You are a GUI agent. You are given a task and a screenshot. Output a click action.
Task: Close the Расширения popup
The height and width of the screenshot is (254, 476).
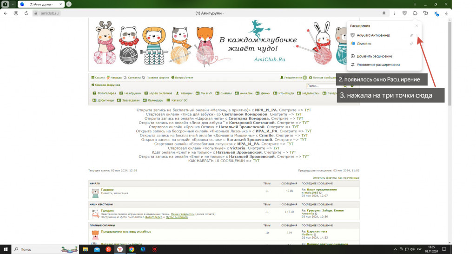pyautogui.click(x=416, y=26)
